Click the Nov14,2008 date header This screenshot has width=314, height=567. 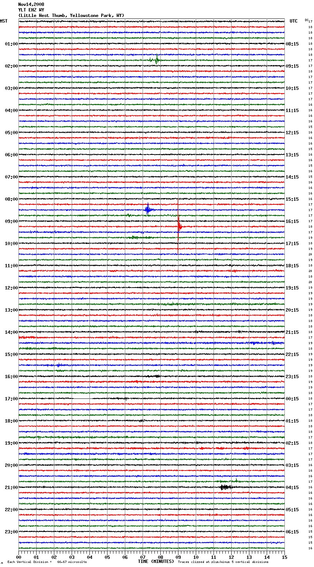pyautogui.click(x=31, y=4)
